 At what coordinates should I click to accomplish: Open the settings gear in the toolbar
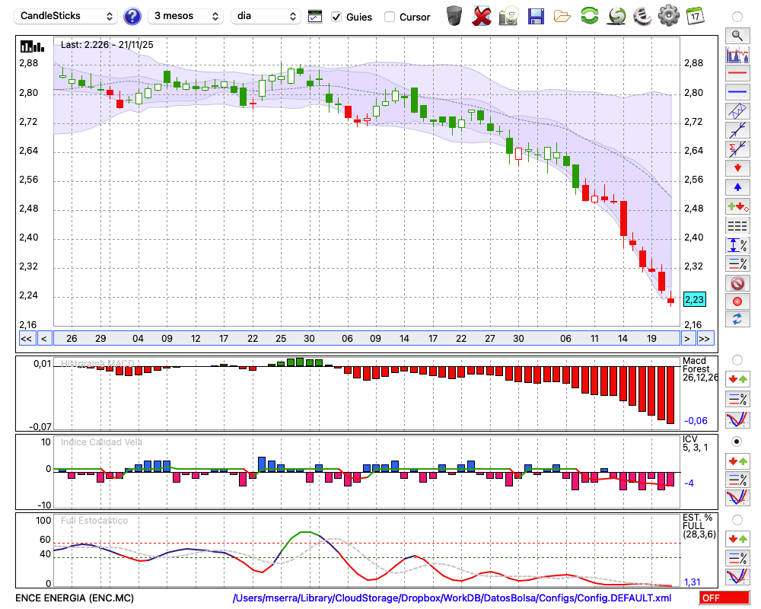pyautogui.click(x=668, y=16)
